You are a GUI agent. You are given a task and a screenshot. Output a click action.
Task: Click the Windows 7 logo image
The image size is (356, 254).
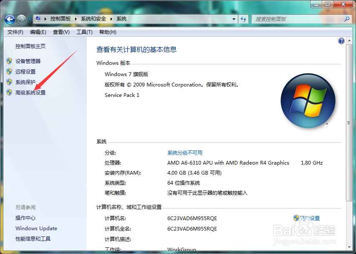pos(308,100)
